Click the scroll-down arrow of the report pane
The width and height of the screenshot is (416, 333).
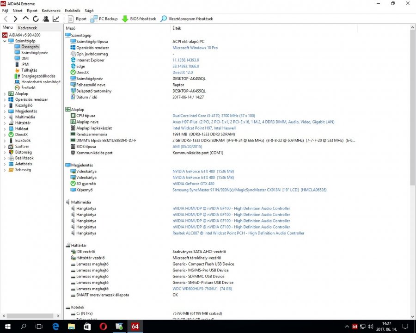click(413, 316)
